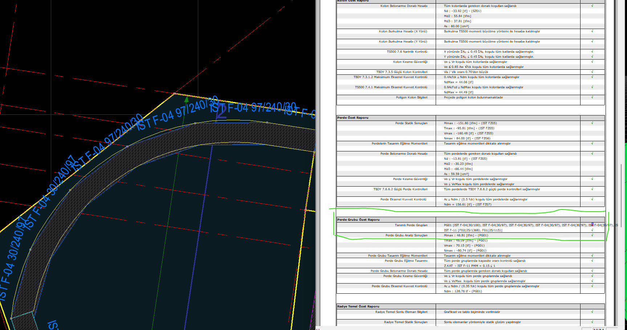Click the green check beside TBDY 7.6.6.2 Güçlü Perde Kontrolleri
The height and width of the screenshot is (330, 627).
(592, 189)
